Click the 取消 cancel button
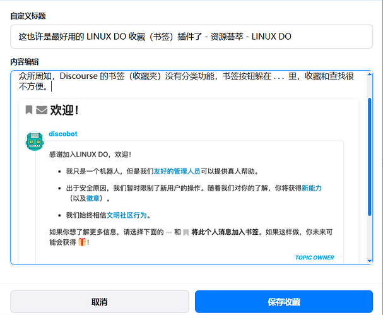 [x=100, y=302]
